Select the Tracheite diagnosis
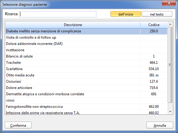Viewport: 178px width, 133px height. point(86,63)
